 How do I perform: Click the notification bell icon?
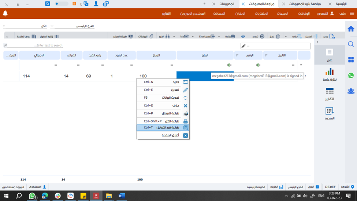point(5,14)
